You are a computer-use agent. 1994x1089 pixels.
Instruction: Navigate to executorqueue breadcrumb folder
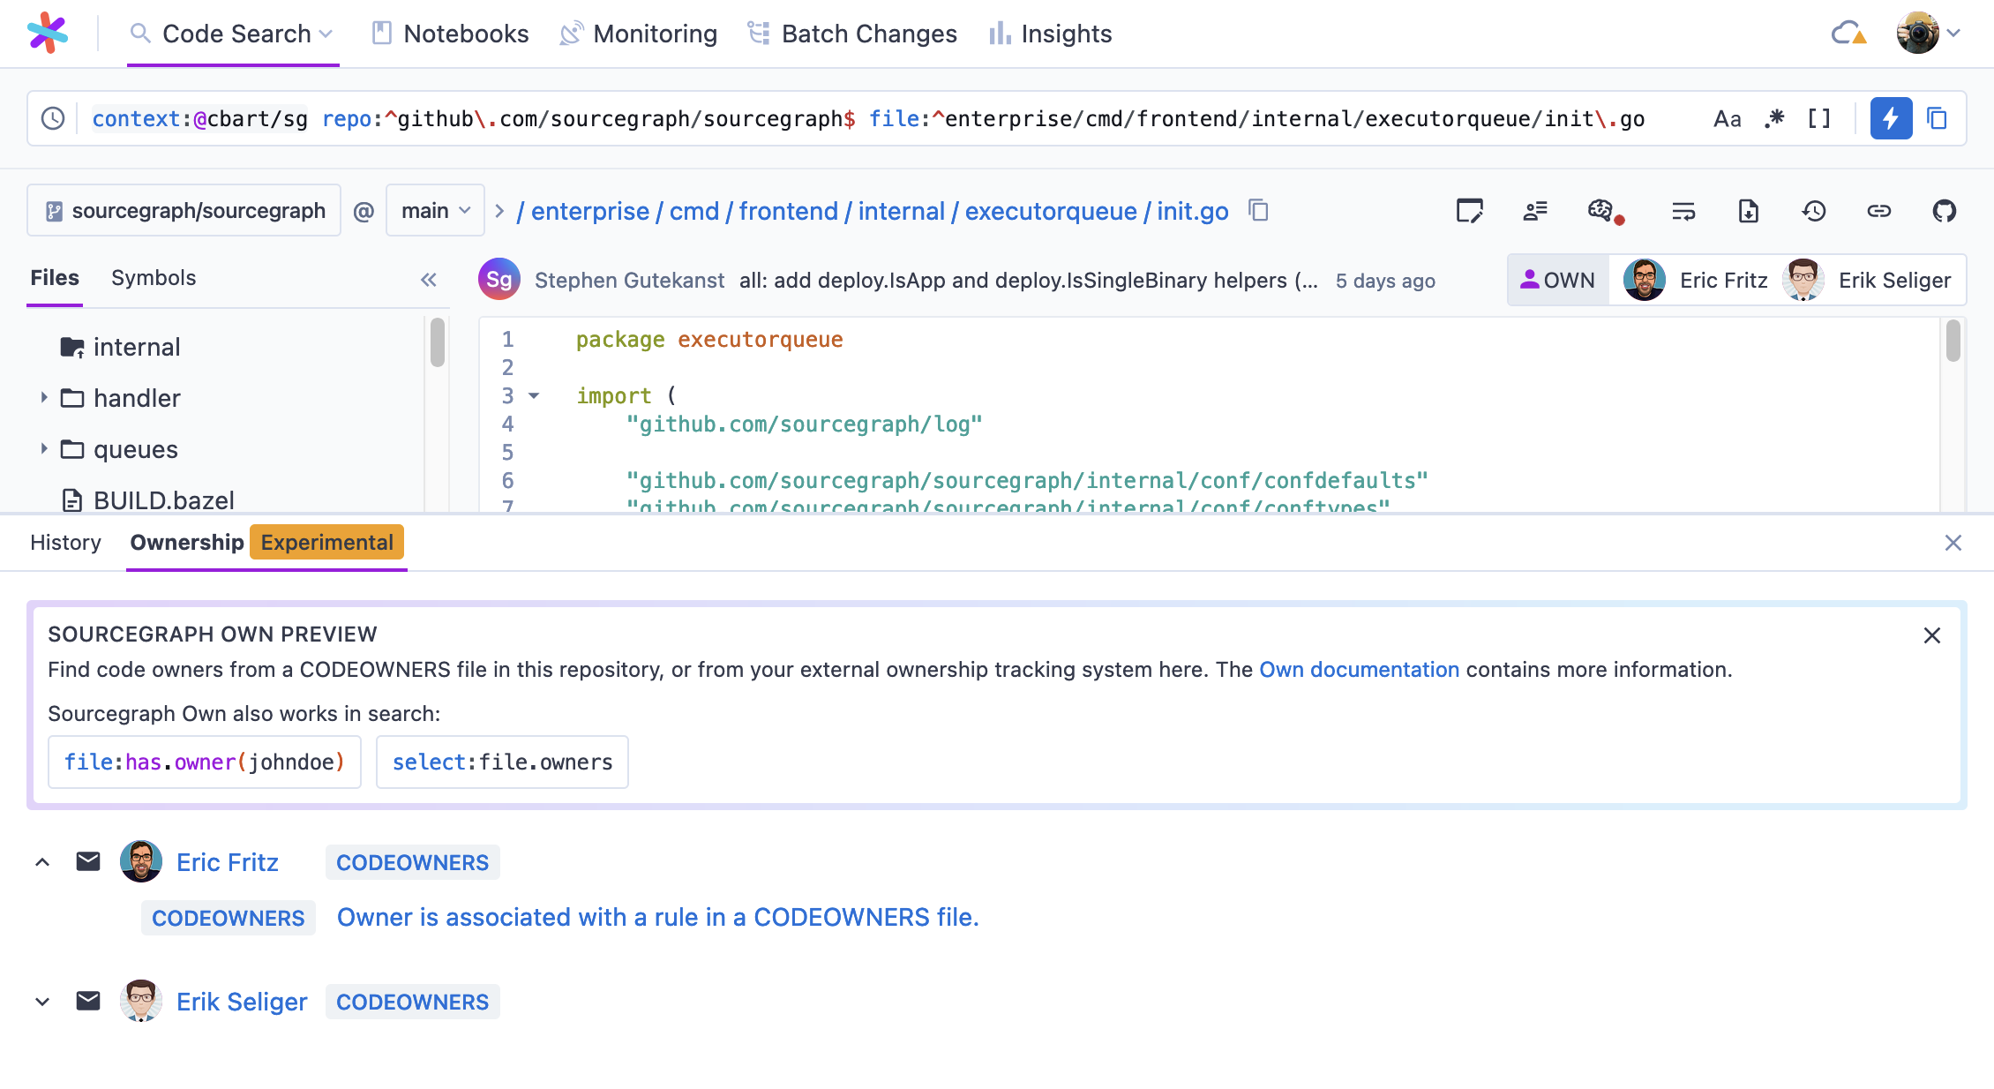[1051, 211]
